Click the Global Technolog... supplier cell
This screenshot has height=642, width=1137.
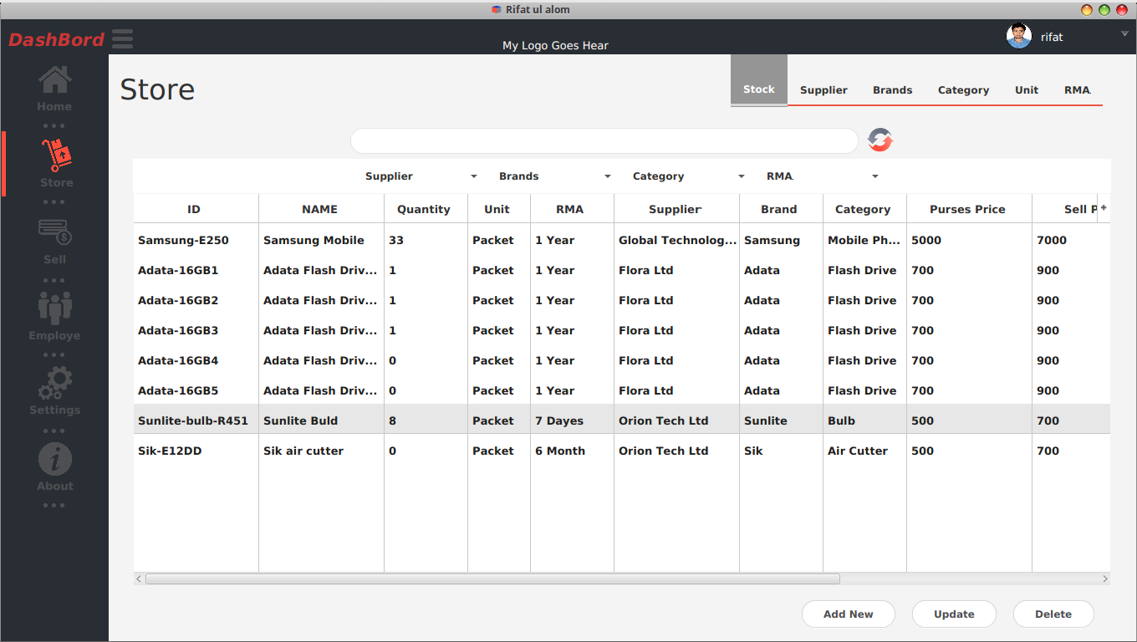[678, 240]
